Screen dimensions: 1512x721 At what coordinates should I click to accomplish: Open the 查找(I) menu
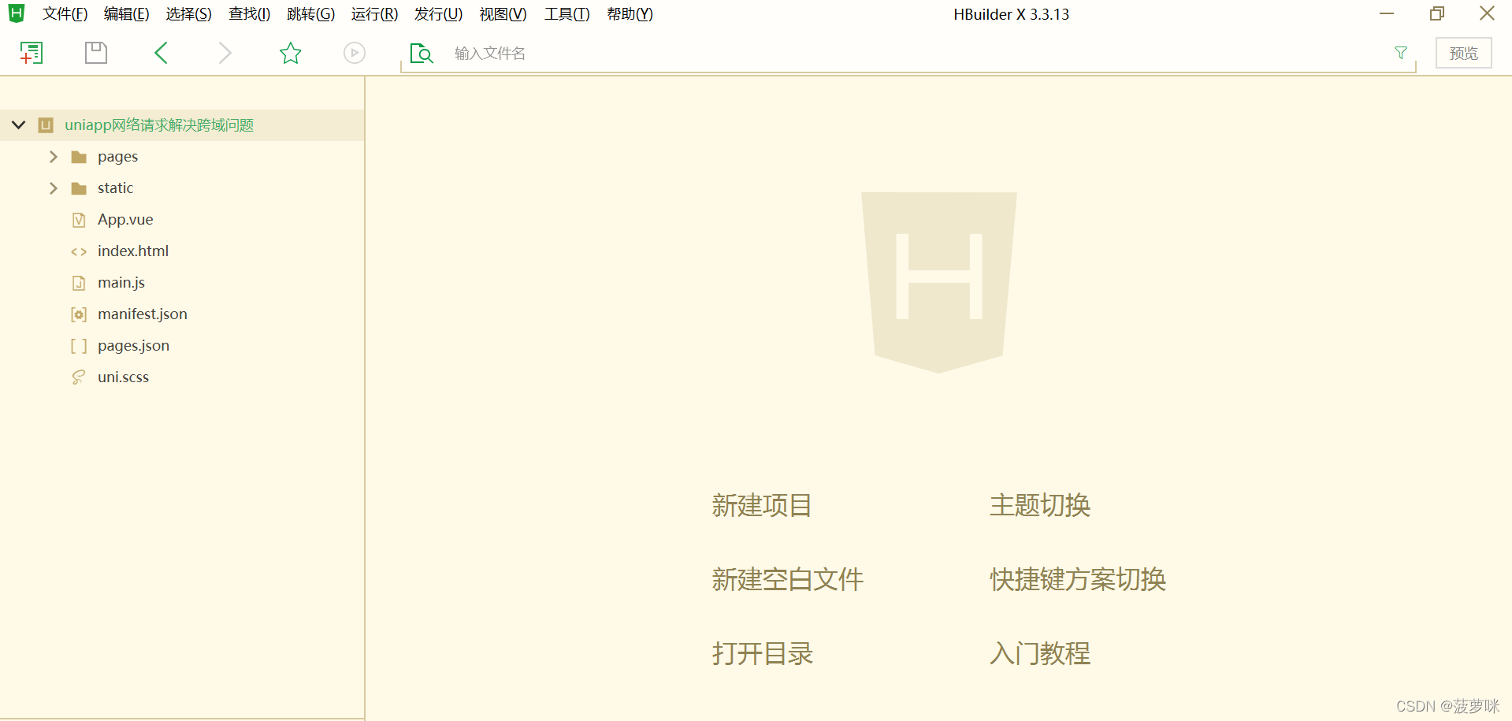pos(250,14)
